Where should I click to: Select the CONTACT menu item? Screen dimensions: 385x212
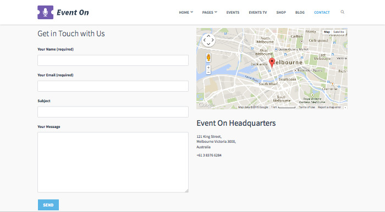(322, 12)
